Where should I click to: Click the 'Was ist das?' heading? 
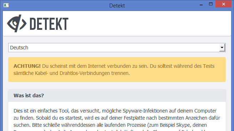[29, 95]
